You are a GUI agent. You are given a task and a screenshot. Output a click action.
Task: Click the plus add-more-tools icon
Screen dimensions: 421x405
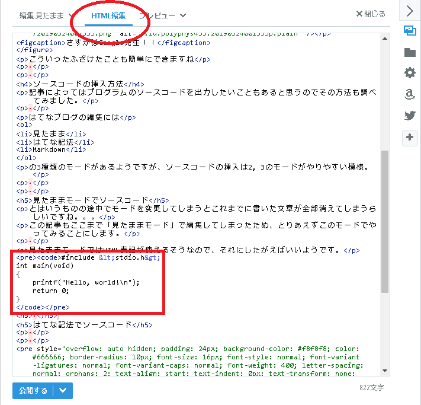[410, 138]
